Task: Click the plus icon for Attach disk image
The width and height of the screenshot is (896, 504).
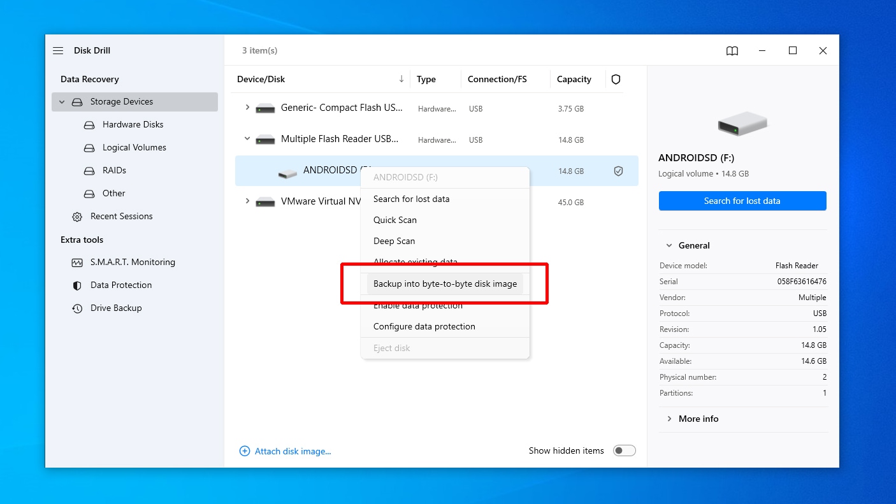Action: point(245,451)
